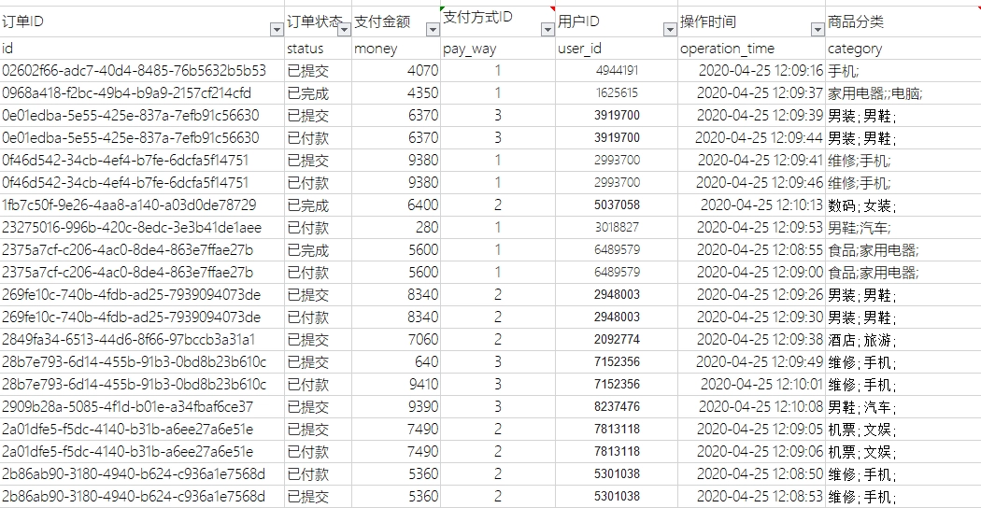This screenshot has height=508, width=981.
Task: Click the 'pay_way' field name cell
Action: [x=498, y=49]
